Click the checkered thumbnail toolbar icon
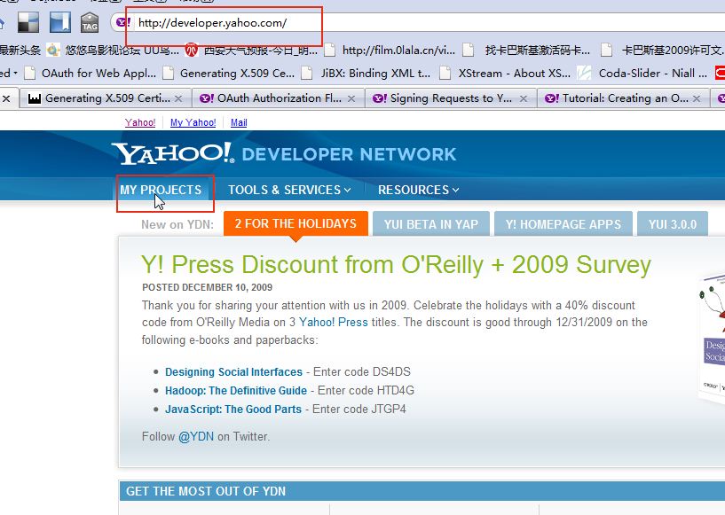The image size is (725, 515). point(28,22)
